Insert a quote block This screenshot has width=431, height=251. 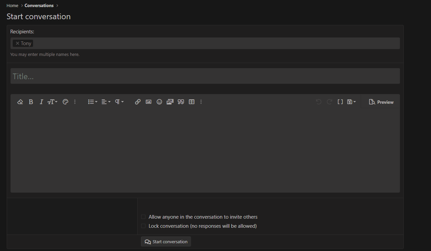[181, 102]
